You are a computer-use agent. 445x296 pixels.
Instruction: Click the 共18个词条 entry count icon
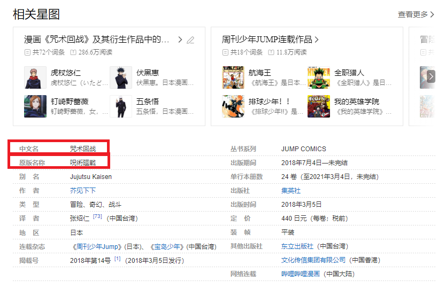pyautogui.click(x=225, y=52)
